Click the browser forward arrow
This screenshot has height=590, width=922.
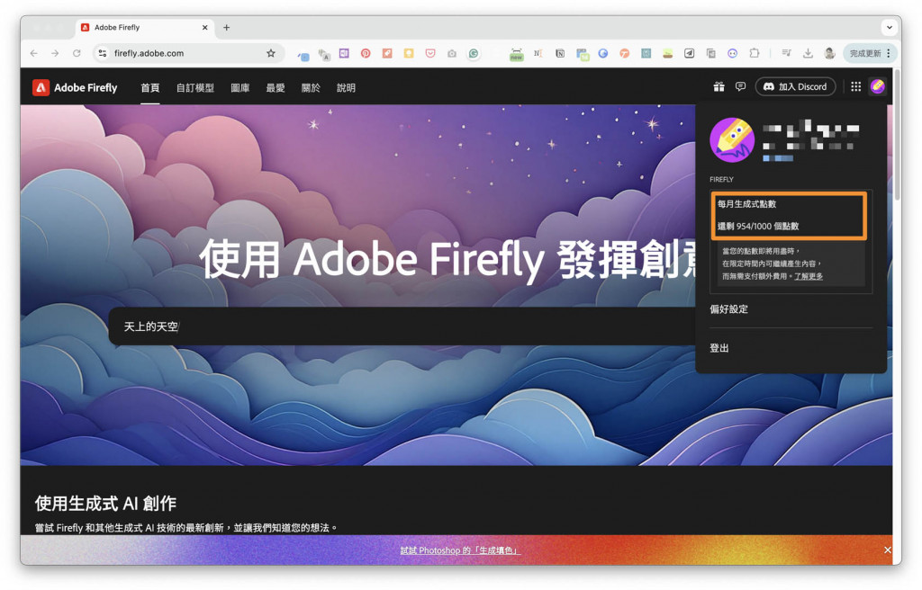[x=55, y=53]
